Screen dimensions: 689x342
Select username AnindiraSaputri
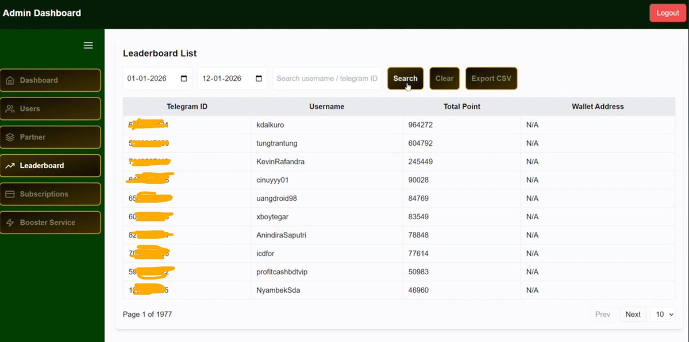click(x=281, y=235)
